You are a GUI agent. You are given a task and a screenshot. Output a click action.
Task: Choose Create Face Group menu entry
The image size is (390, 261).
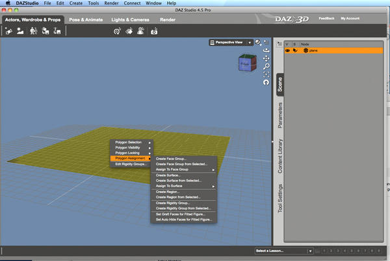184,159
